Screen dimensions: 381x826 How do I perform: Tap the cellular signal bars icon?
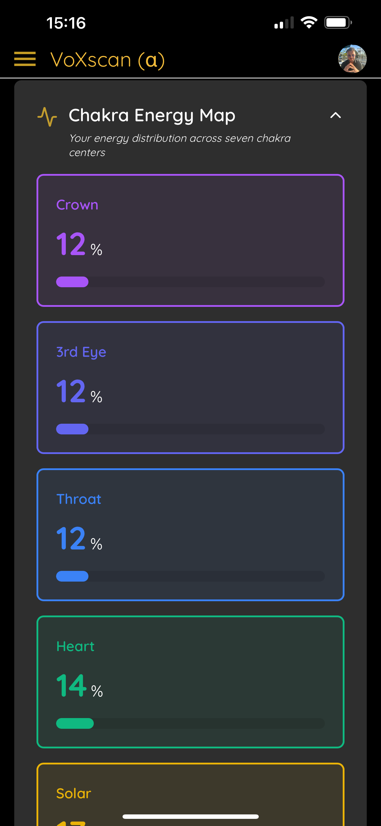click(284, 23)
